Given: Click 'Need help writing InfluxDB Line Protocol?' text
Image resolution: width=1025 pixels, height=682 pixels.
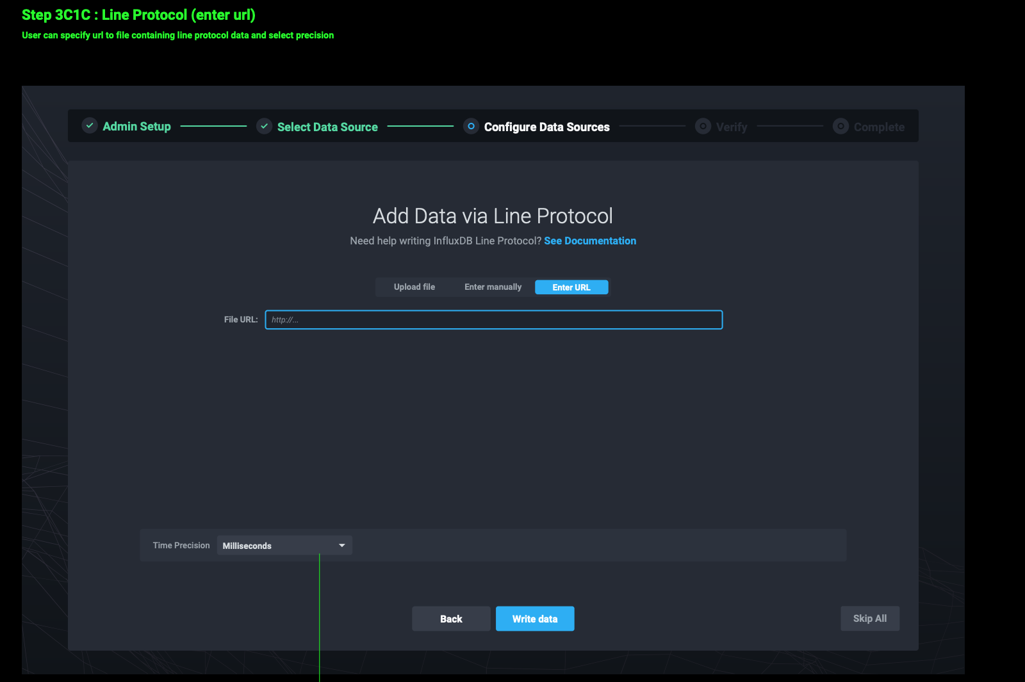Looking at the screenshot, I should 446,241.
